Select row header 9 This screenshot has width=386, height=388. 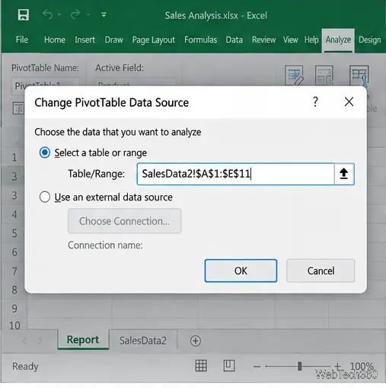click(x=14, y=309)
